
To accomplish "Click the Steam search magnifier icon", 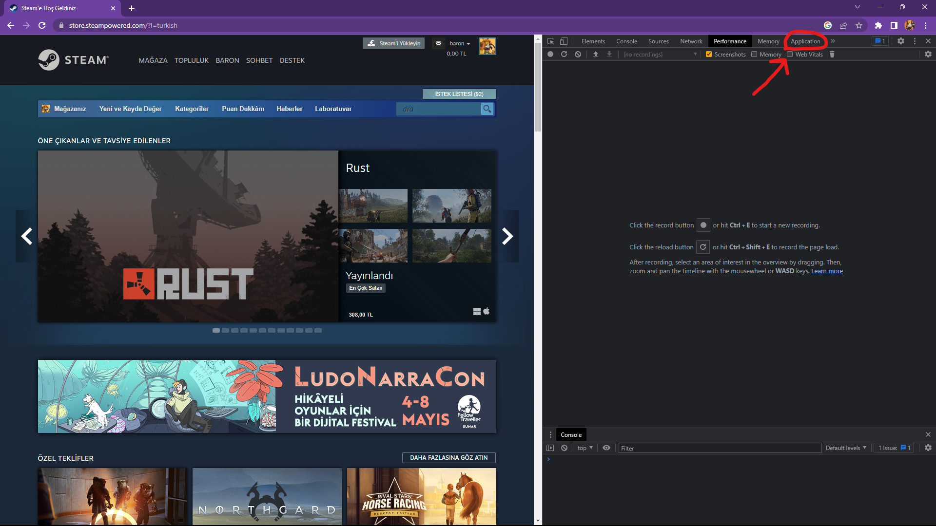I will (487, 109).
